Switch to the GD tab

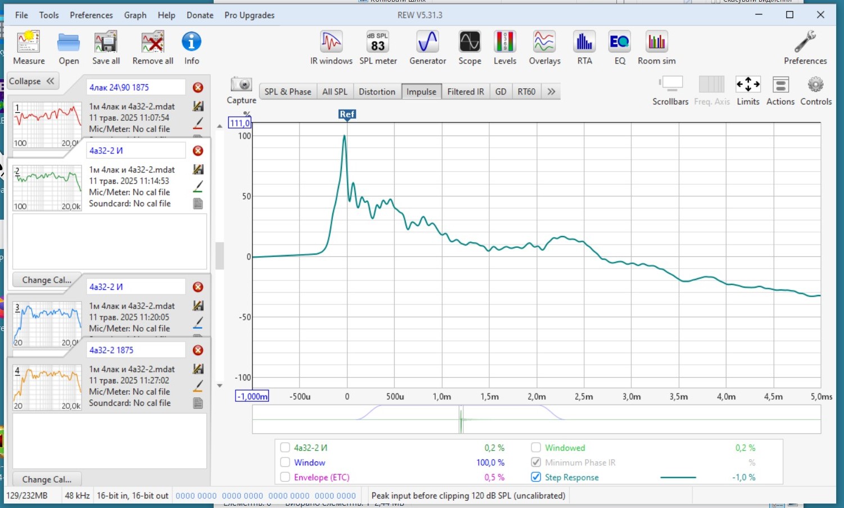[x=500, y=92]
